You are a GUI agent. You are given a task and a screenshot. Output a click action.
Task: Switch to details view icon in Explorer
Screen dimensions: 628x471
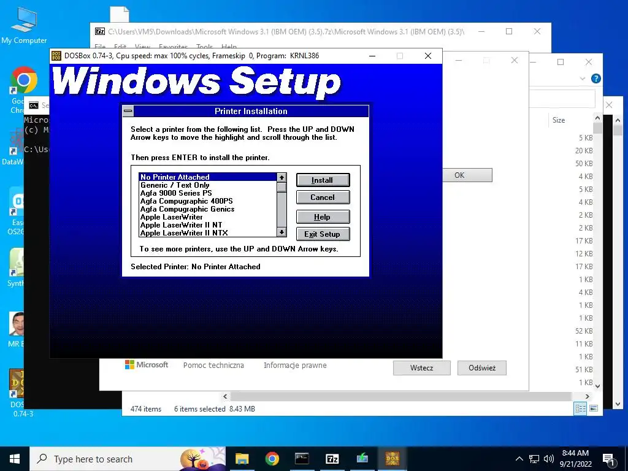point(580,408)
